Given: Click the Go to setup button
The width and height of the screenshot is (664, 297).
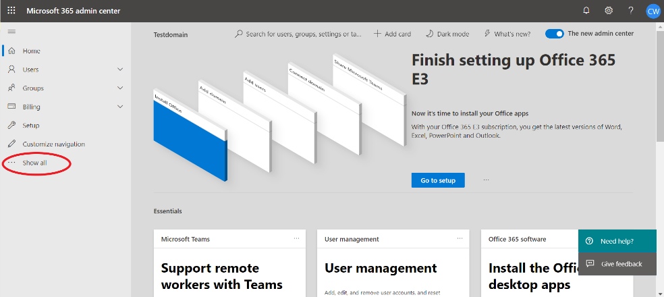Looking at the screenshot, I should coord(437,180).
